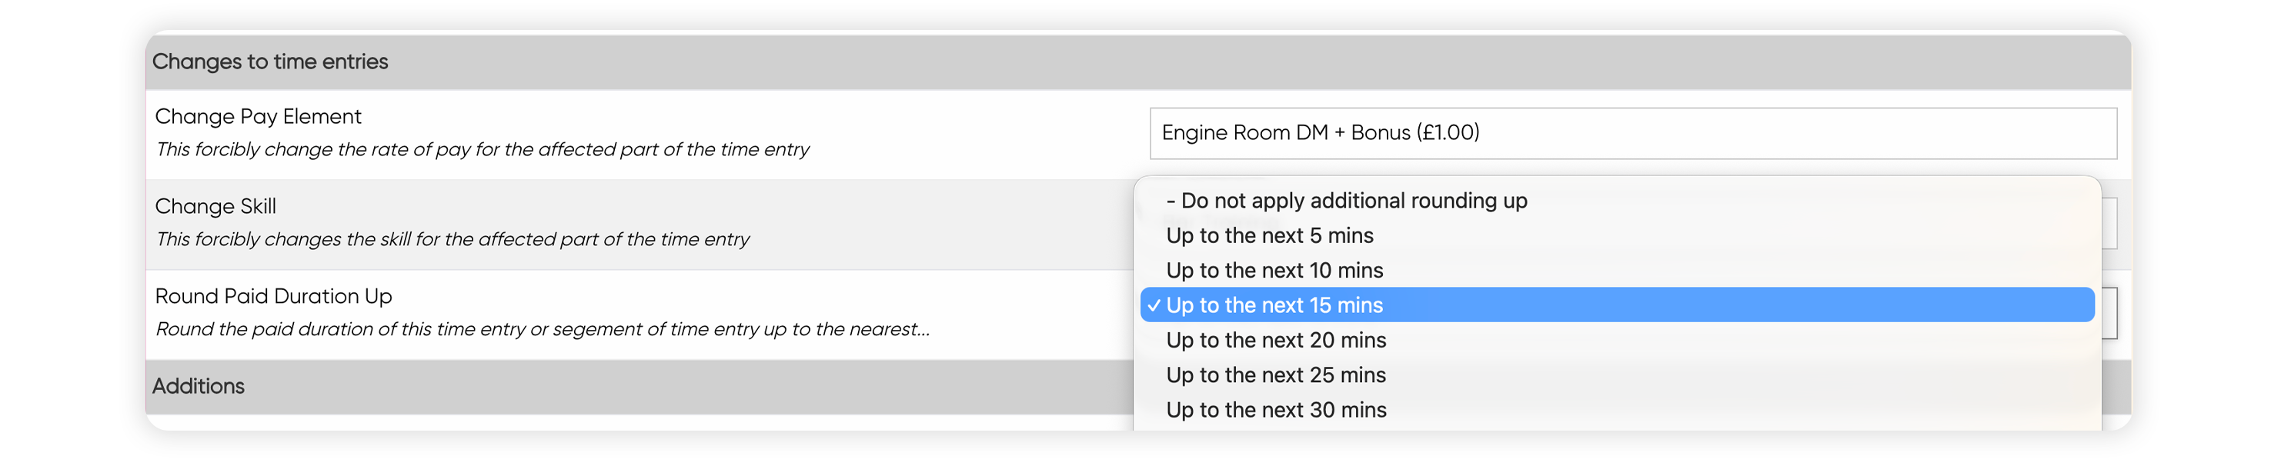Click the 'Change Pay Element' label
Viewport: 2281px width, 466px height.
click(x=258, y=117)
